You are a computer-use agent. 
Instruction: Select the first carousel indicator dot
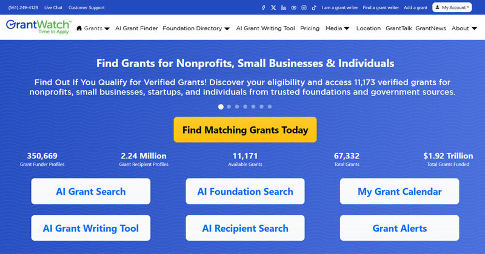pos(221,106)
